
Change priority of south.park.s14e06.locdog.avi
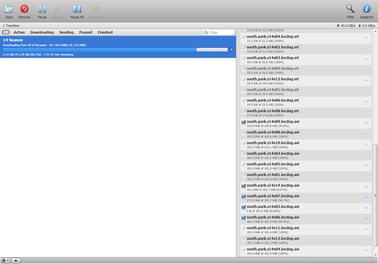coord(366,219)
